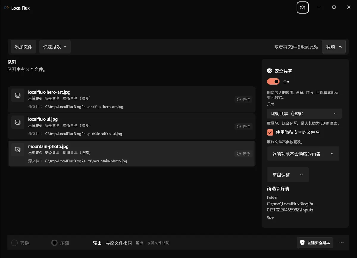Click waiting status badge on localflux-ui.jpg
The width and height of the screenshot is (357, 258).
(x=243, y=126)
